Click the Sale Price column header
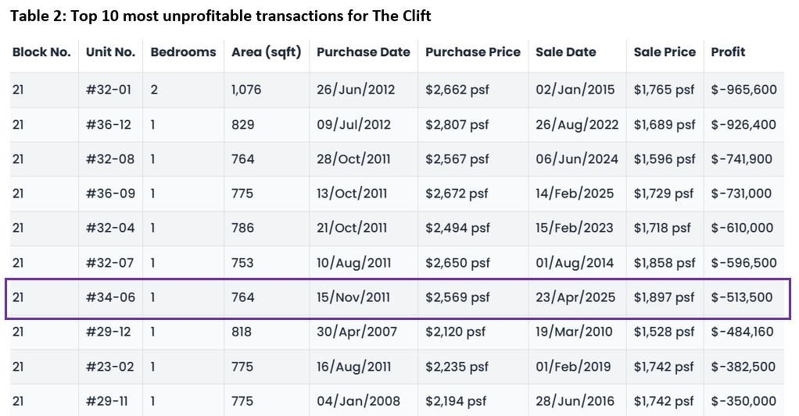This screenshot has height=416, width=799. click(x=664, y=52)
